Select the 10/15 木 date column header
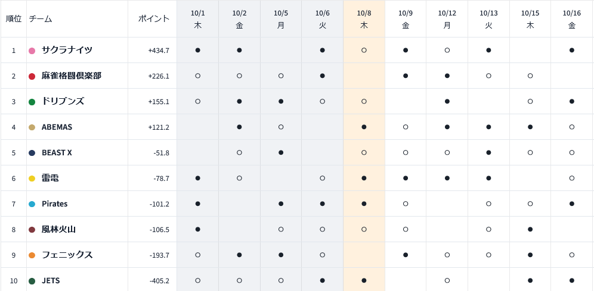 pyautogui.click(x=530, y=19)
